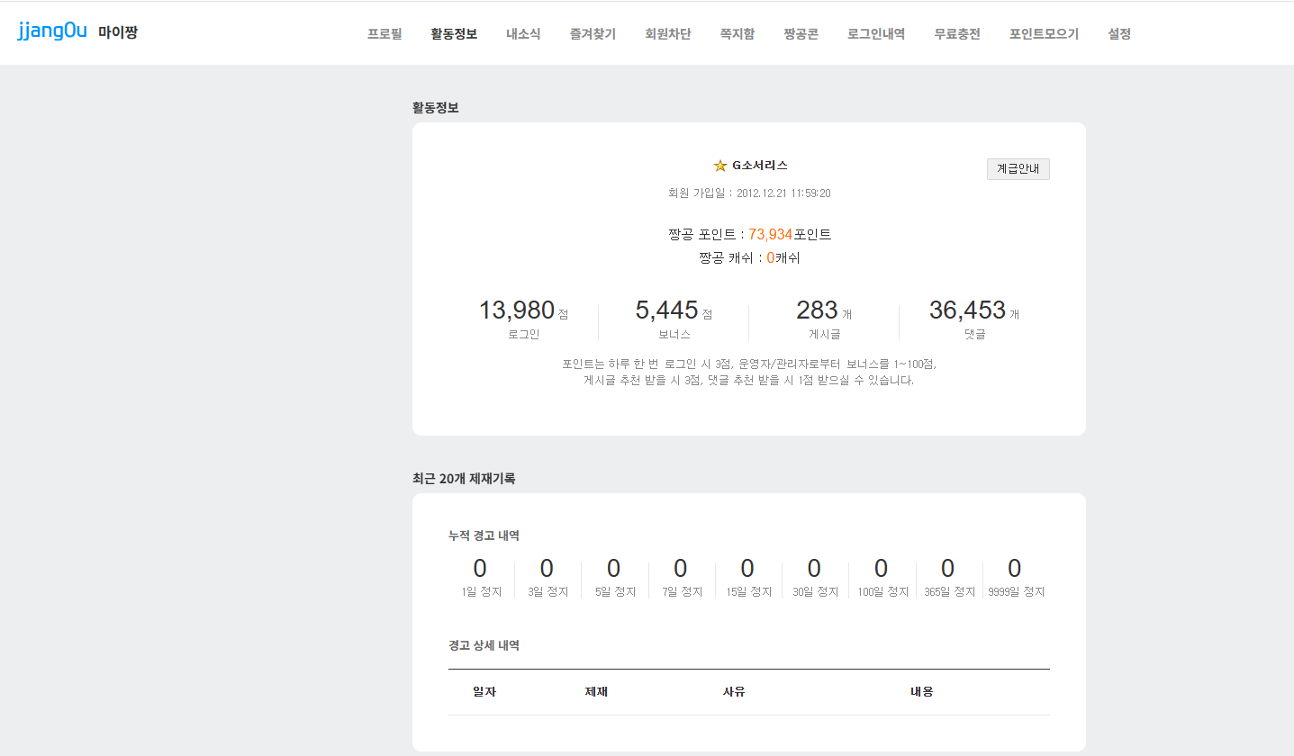Open 설정 in the top navigation
This screenshot has width=1294, height=756.
(x=1119, y=34)
